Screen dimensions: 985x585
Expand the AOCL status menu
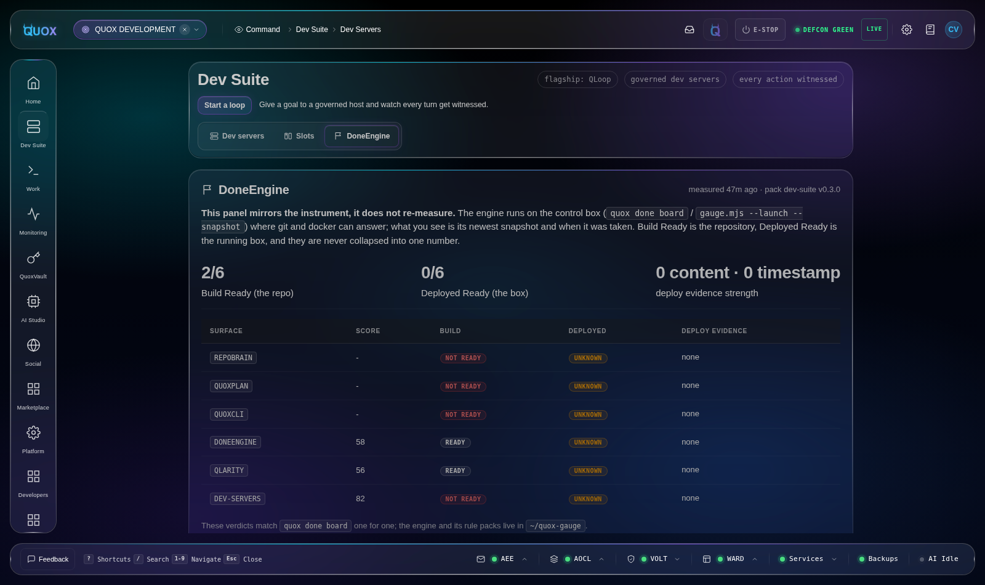click(601, 559)
